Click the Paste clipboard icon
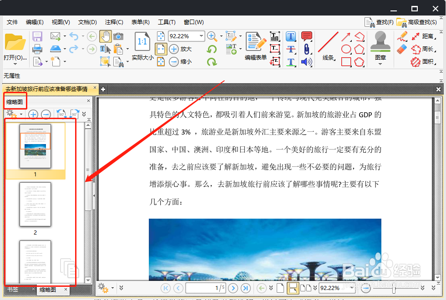 [x=118, y=49]
